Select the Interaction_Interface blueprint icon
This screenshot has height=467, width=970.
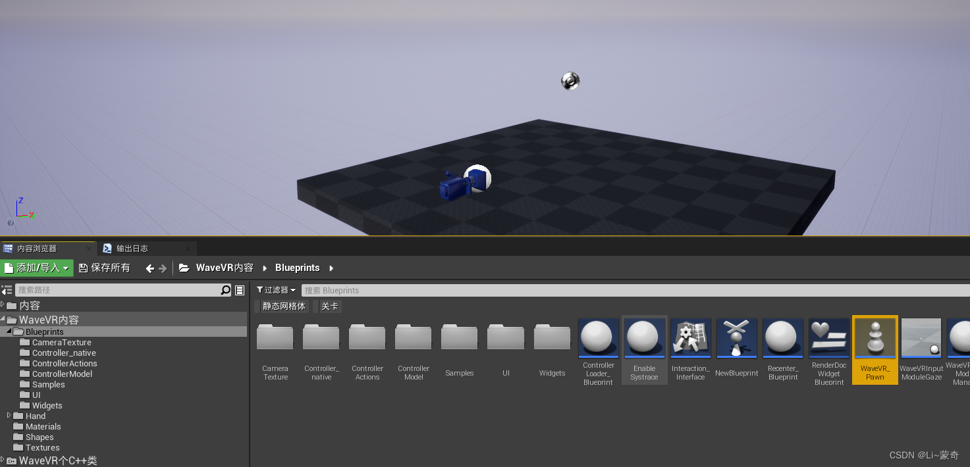pos(690,337)
